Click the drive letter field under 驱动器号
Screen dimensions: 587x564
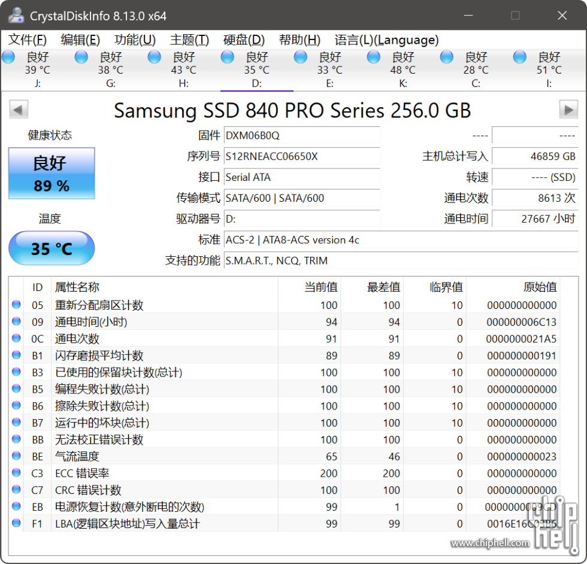[x=302, y=219]
